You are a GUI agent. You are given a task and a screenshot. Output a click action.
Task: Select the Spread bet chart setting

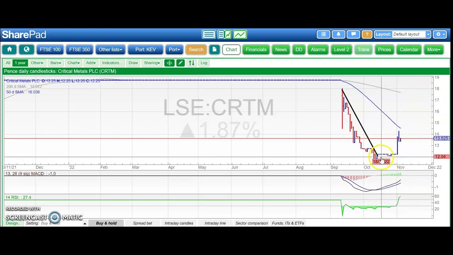[143, 223]
